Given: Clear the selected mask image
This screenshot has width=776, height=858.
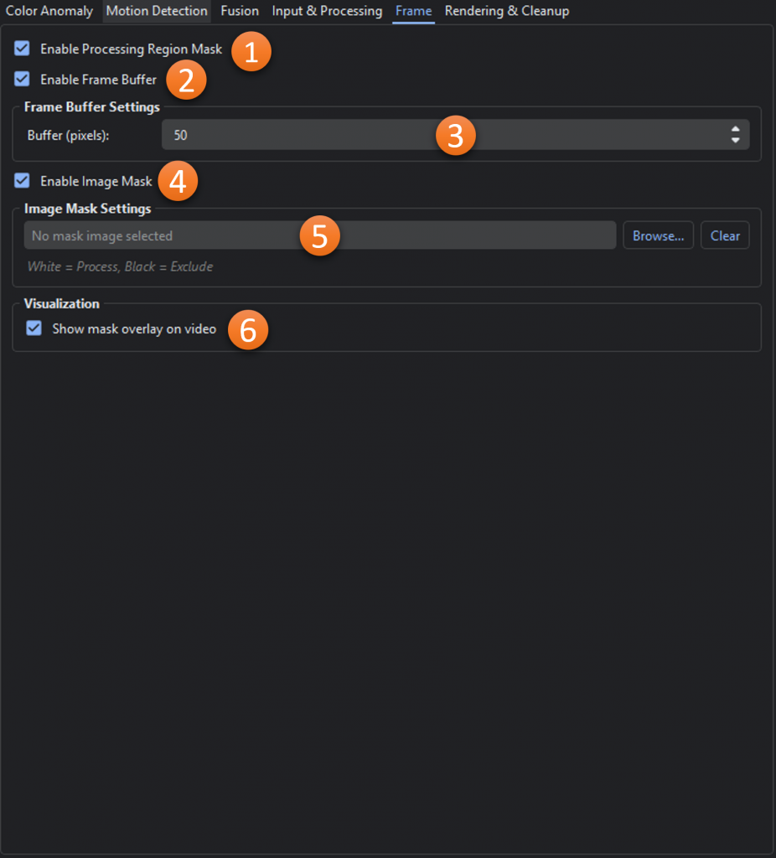Looking at the screenshot, I should (x=725, y=235).
